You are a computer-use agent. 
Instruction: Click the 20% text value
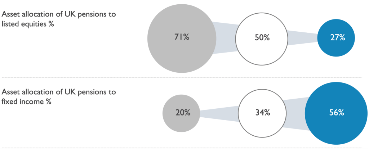pos(183,113)
